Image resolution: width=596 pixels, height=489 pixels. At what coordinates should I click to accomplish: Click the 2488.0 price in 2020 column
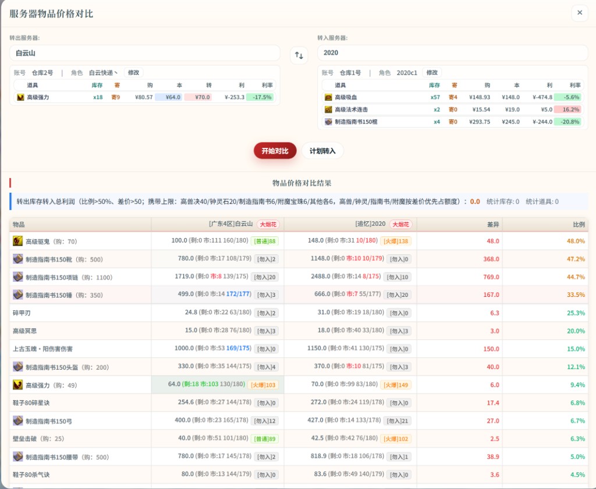point(321,277)
